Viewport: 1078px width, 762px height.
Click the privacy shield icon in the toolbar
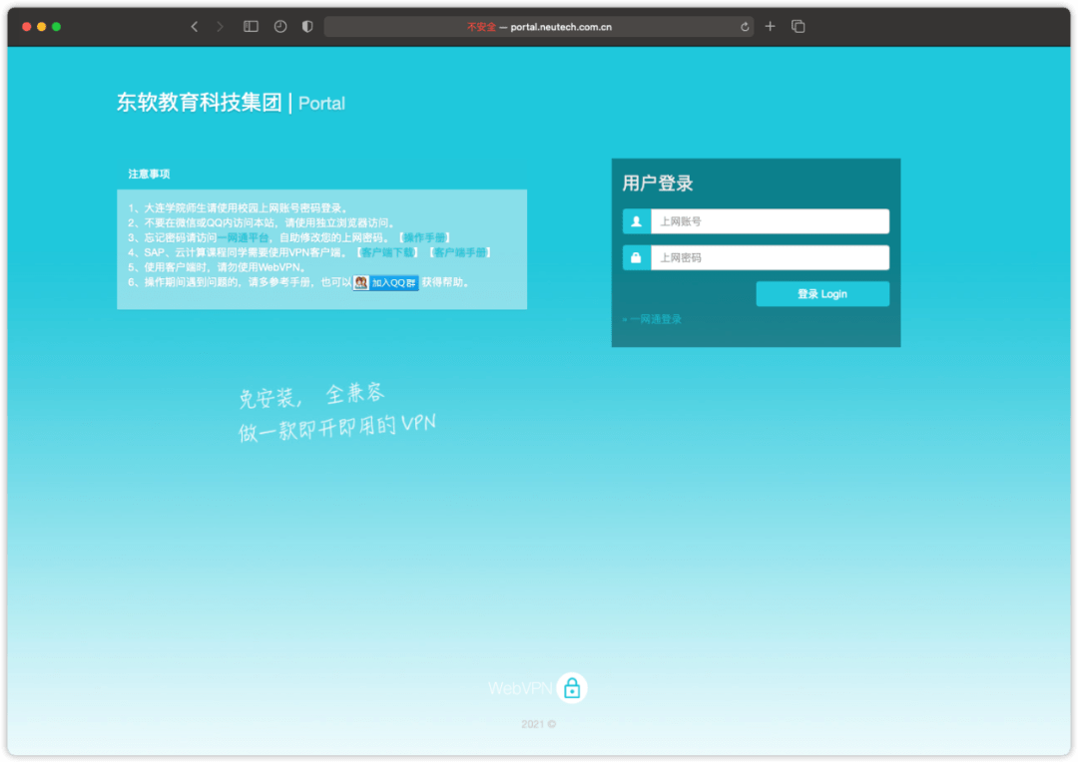306,26
